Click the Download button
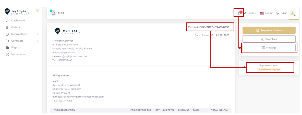 (269, 39)
